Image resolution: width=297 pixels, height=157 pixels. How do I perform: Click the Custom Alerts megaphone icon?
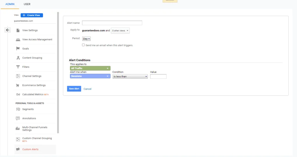coord(18,149)
